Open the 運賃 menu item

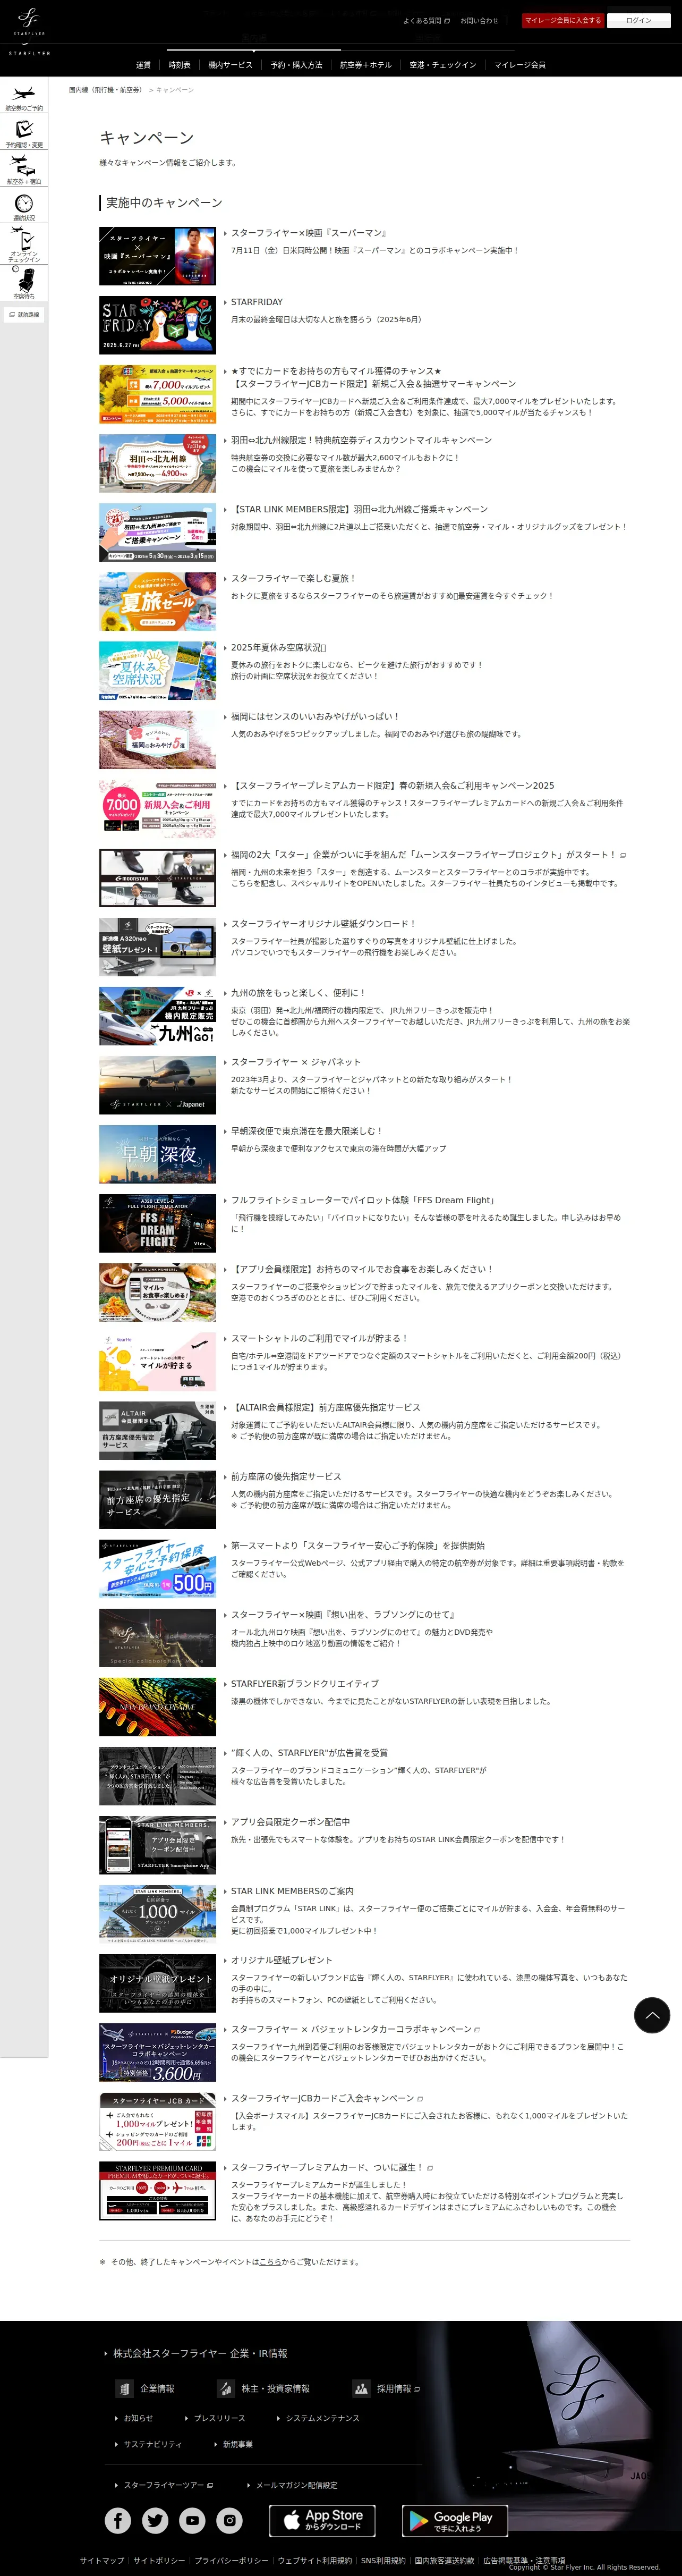[x=143, y=65]
